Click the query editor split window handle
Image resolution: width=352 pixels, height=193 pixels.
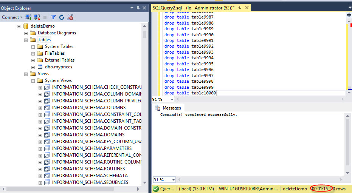pos(349,15)
